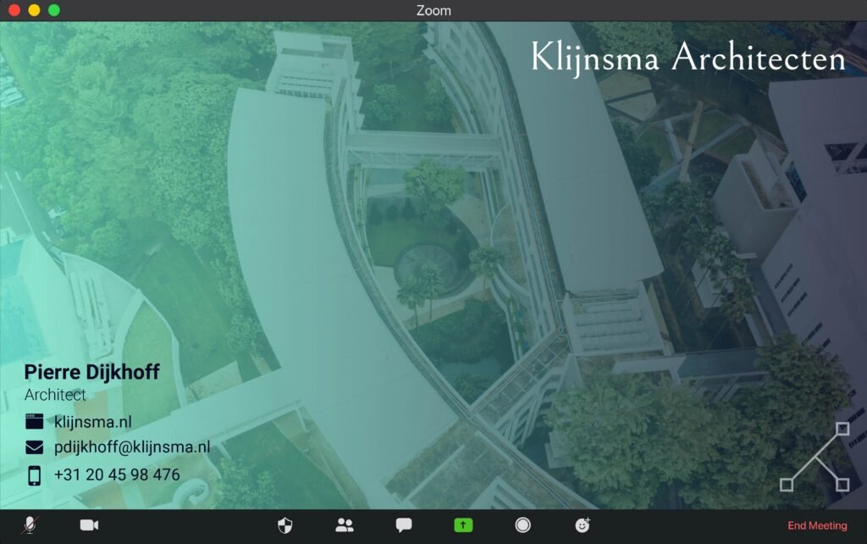Click the Pierre Dijkhoff name text

click(x=91, y=372)
